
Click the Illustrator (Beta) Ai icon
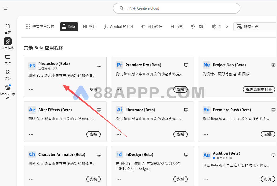click(120, 110)
